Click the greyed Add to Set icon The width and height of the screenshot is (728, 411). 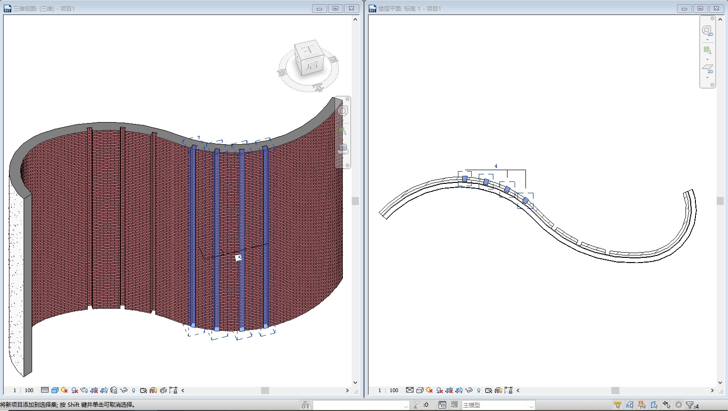click(x=454, y=405)
